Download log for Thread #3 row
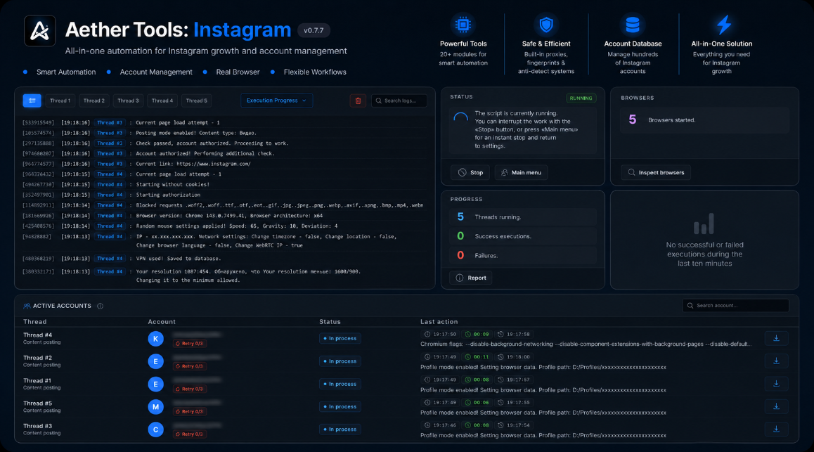Screen dimensions: 814x452 (776, 430)
